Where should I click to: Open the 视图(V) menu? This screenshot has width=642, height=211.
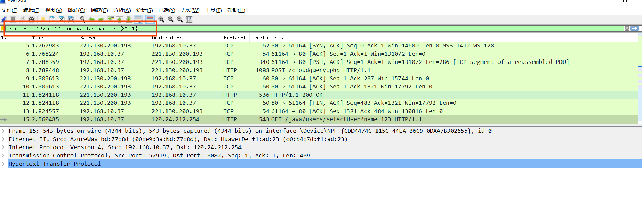pos(53,10)
